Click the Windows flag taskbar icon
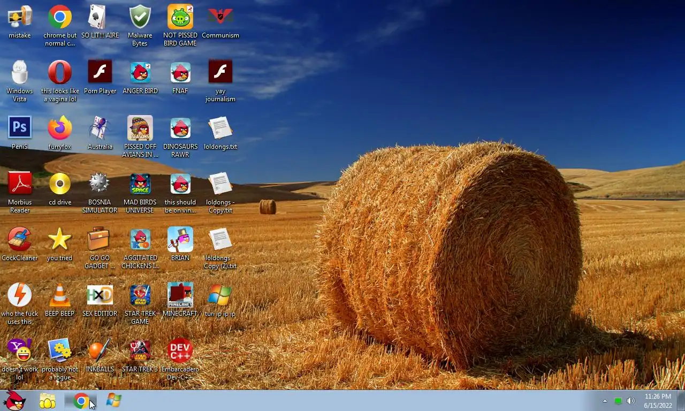Screen dimensions: 685x411 (113, 400)
